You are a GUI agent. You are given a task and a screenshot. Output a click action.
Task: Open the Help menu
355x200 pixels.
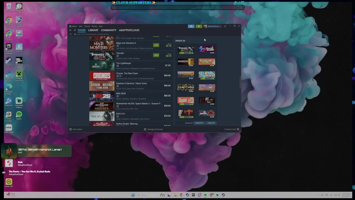(101, 26)
